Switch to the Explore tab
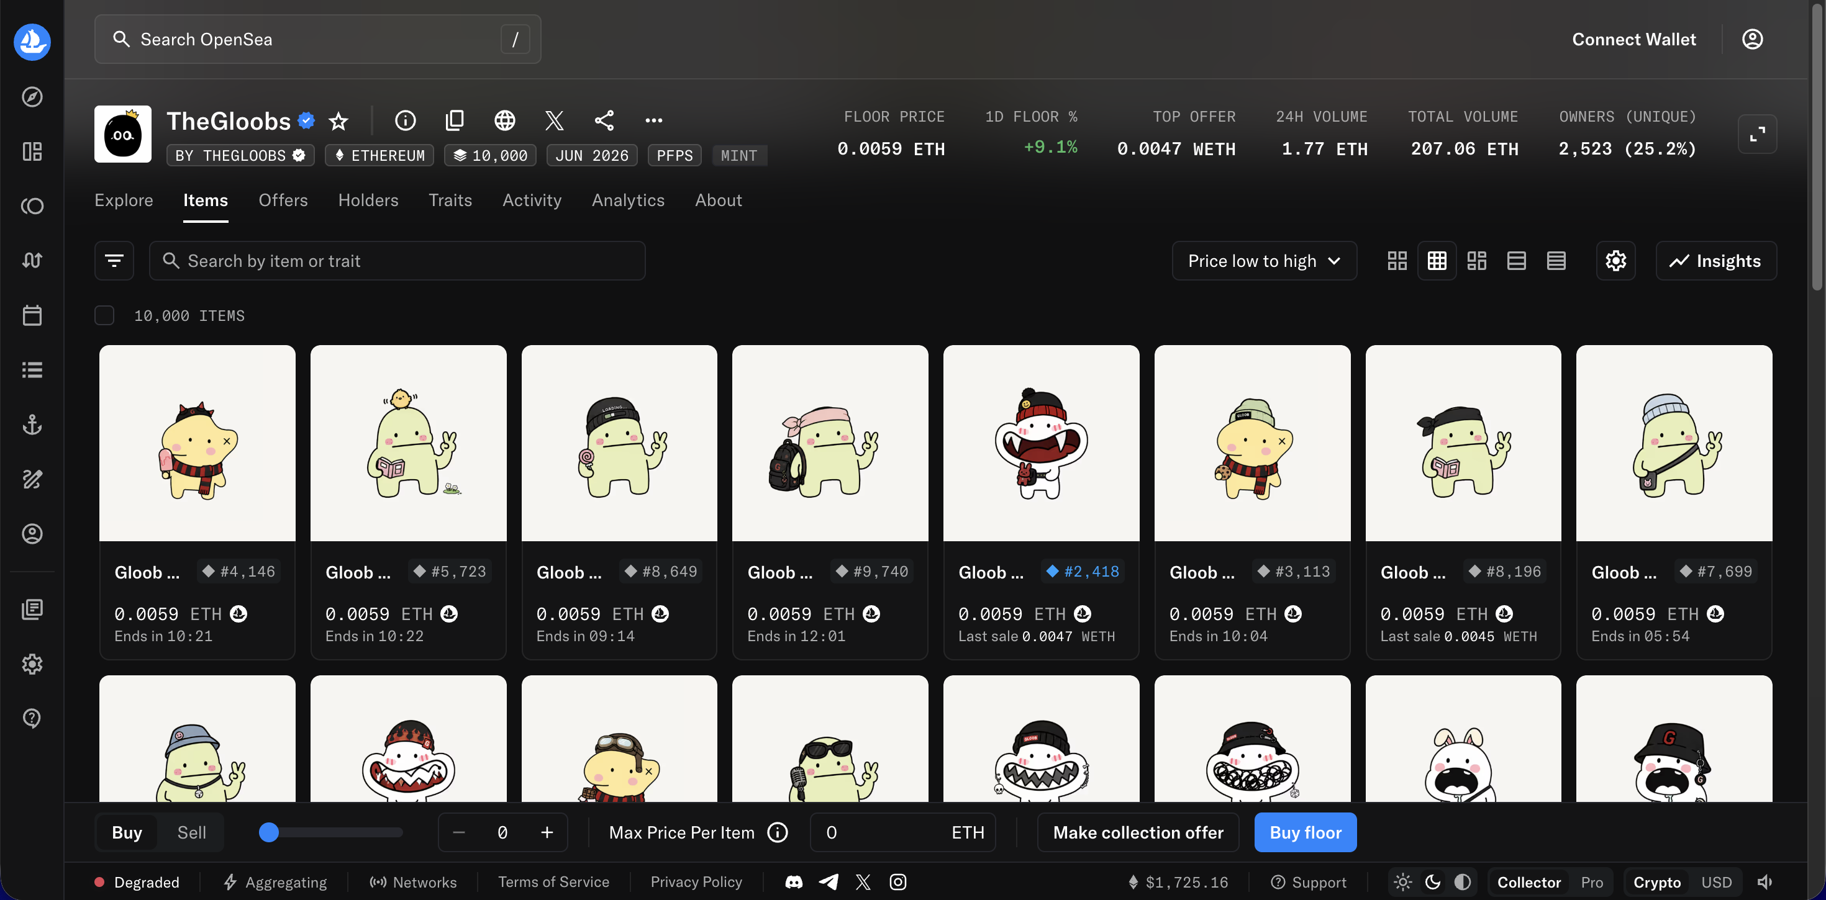 pos(124,200)
